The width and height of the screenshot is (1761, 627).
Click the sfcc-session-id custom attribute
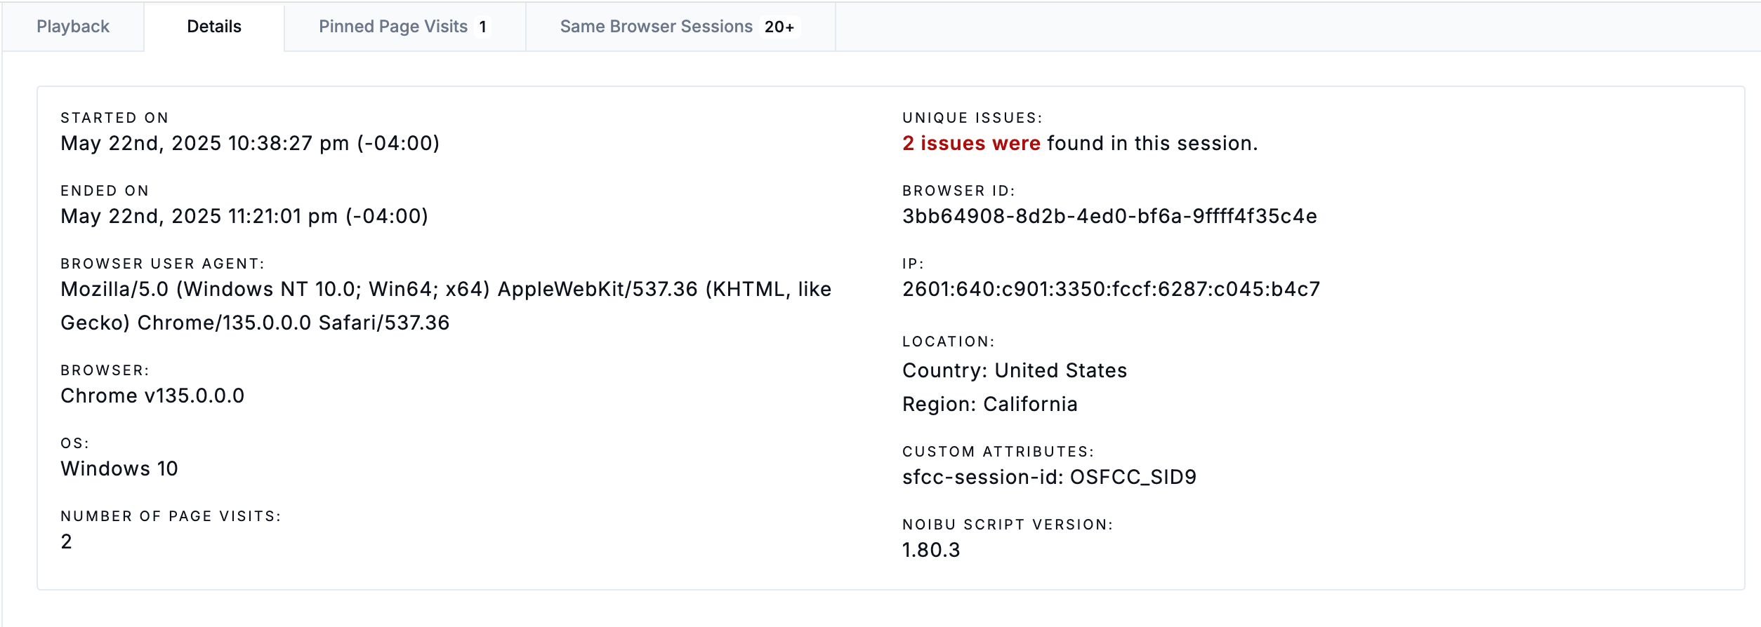pyautogui.click(x=1049, y=477)
